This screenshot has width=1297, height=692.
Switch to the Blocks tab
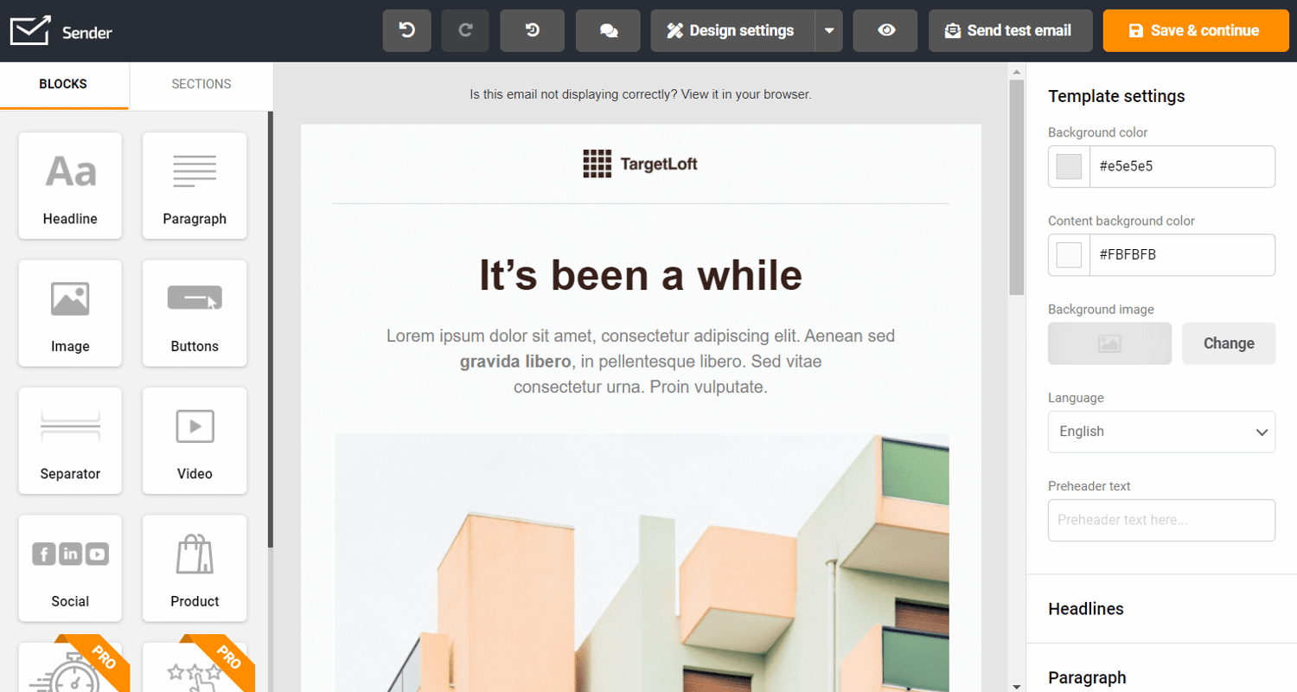pyautogui.click(x=63, y=85)
